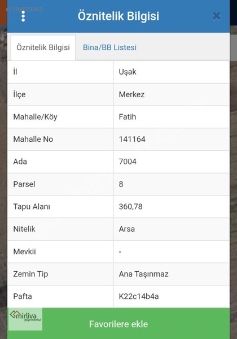Screen dimensions: 237x339
Task: Click the Merkez district value
Action: coord(131,94)
